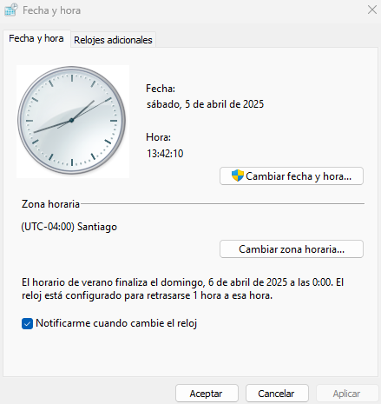Switch to the Relojes adicionales tab
The image size is (381, 404).
(x=113, y=40)
